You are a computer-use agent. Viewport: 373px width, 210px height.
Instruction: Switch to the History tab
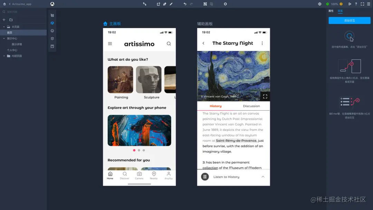coord(216,106)
